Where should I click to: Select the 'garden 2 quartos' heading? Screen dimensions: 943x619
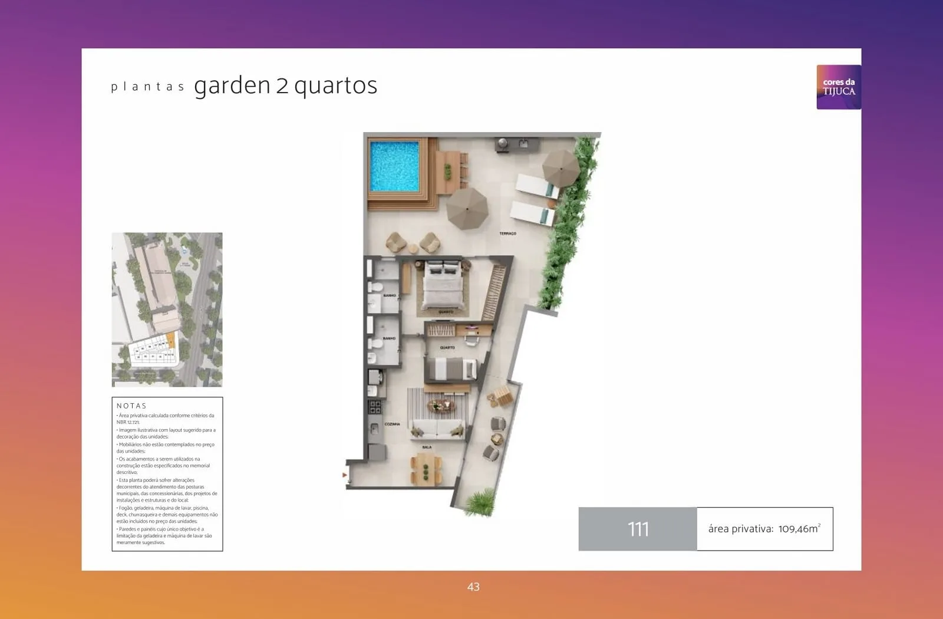pos(285,85)
